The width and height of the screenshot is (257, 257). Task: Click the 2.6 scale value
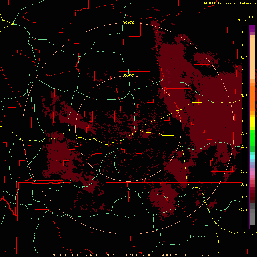244,146
